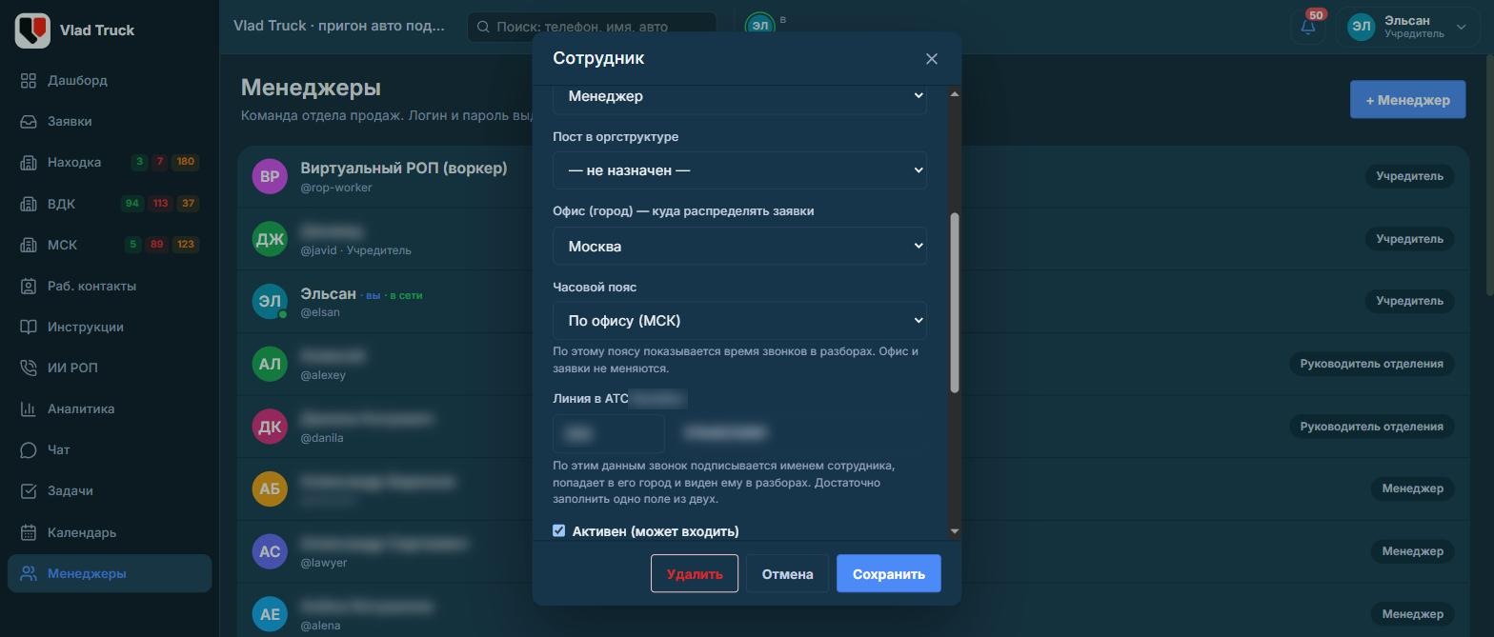This screenshot has height=637, width=1494.
Task: Click the ВДК building icon
Action: tap(29, 203)
